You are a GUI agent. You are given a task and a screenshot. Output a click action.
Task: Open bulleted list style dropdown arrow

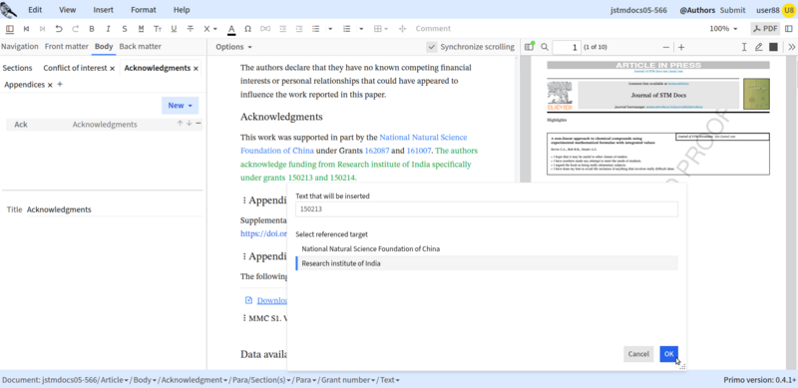click(330, 29)
